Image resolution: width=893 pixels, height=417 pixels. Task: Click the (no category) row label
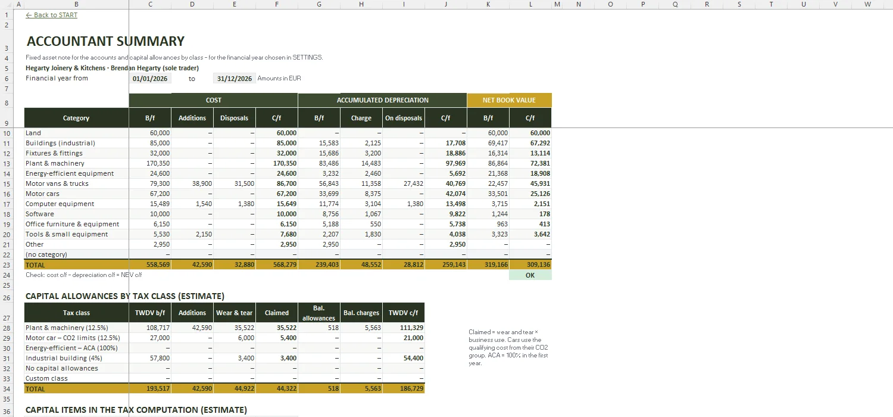tap(76, 255)
